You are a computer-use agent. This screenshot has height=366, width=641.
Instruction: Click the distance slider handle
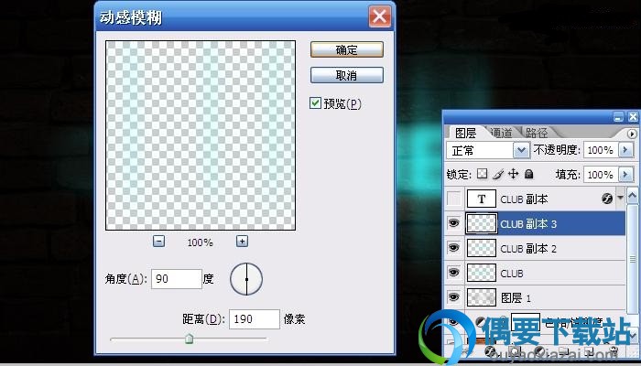(x=189, y=339)
